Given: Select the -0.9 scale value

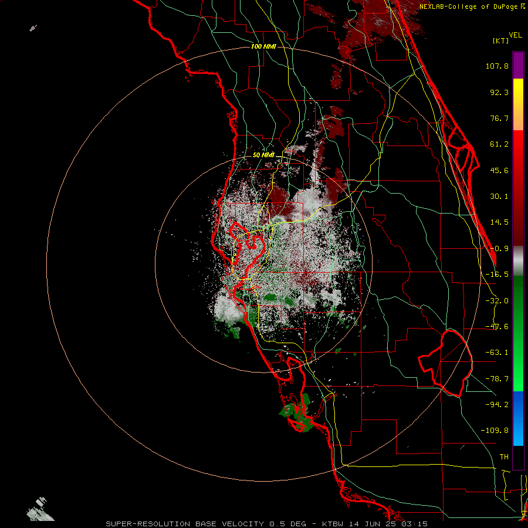Looking at the screenshot, I should point(499,249).
